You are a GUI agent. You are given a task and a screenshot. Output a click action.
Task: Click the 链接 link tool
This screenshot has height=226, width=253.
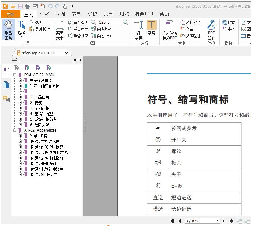(229, 22)
